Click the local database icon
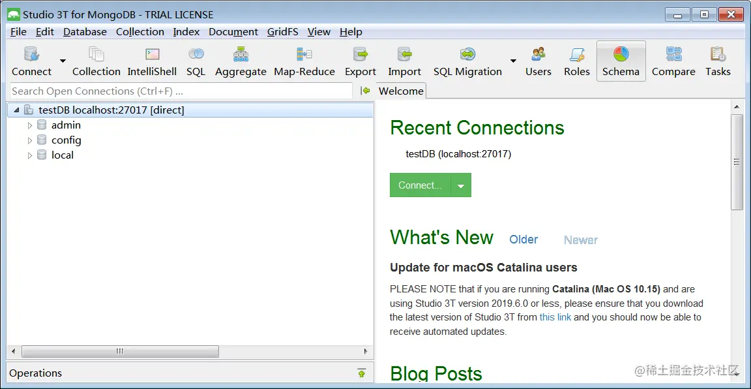This screenshot has height=389, width=751. tap(42, 155)
